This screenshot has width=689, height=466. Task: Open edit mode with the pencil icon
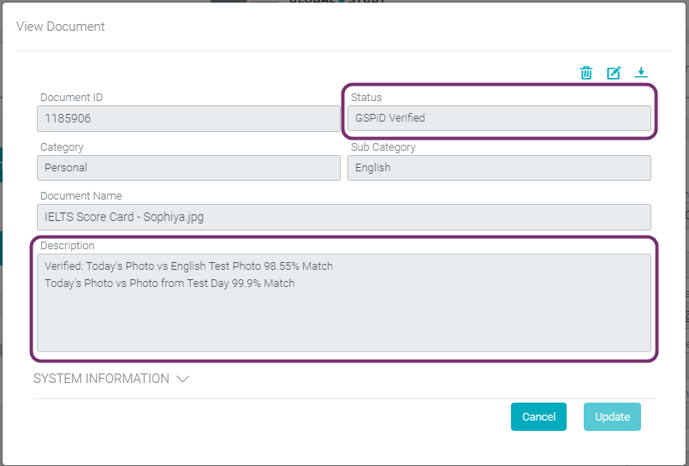[614, 73]
